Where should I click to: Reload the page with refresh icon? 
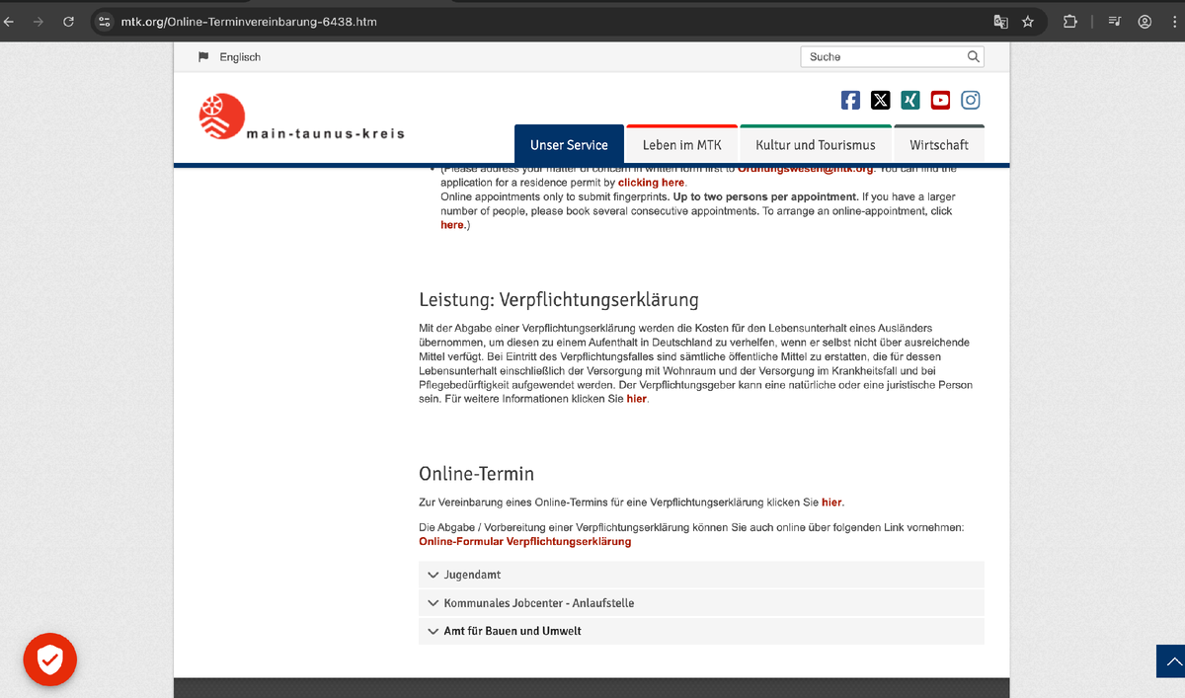point(68,21)
